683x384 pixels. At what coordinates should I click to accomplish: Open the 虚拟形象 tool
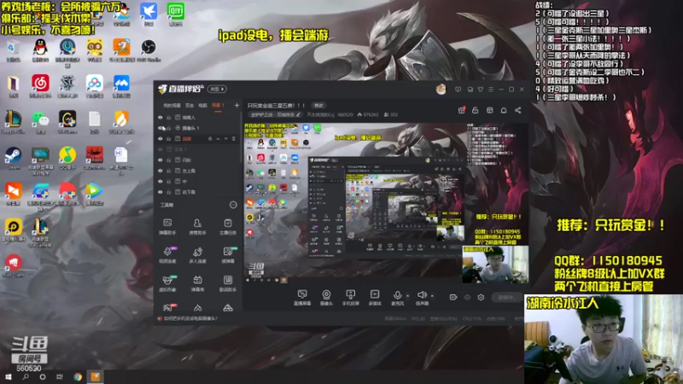click(x=167, y=283)
